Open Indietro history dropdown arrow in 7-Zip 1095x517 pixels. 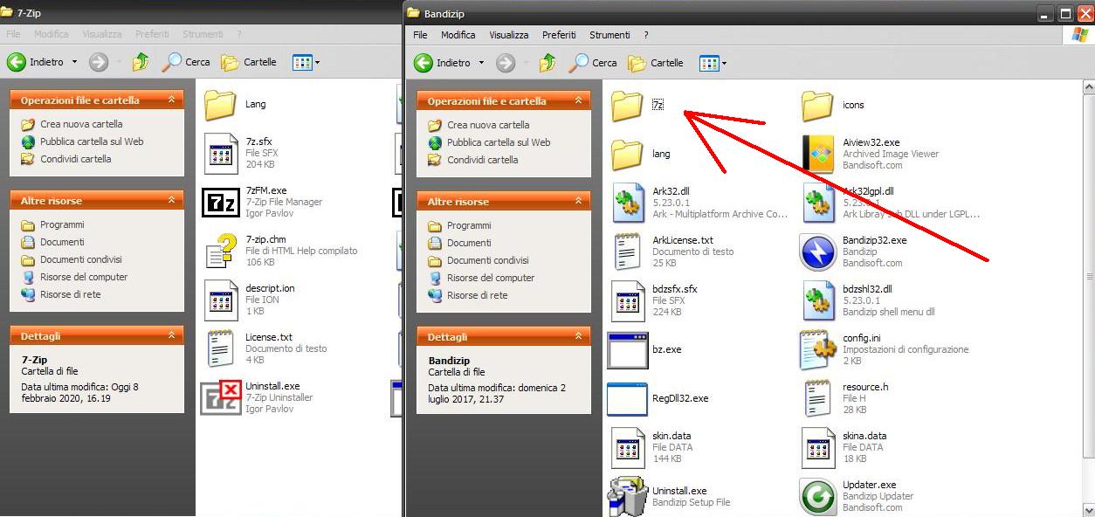pyautogui.click(x=75, y=62)
